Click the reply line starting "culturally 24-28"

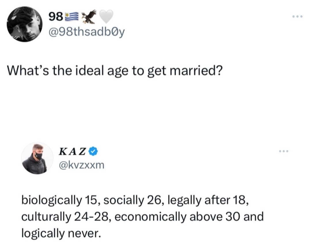[142, 216]
